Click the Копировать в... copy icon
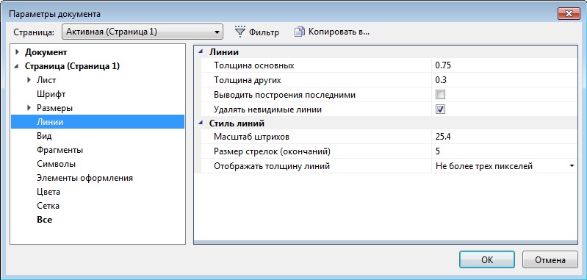Image resolution: width=587 pixels, height=280 pixels. tap(300, 32)
